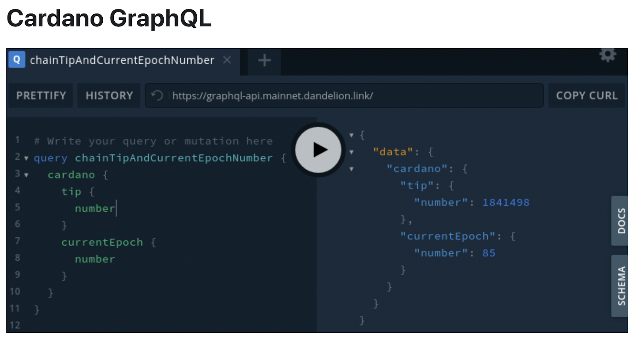Click the query name chainTipAndCurrentEpochNumber in the editor
This screenshot has height=348, width=637.
pyautogui.click(x=174, y=158)
